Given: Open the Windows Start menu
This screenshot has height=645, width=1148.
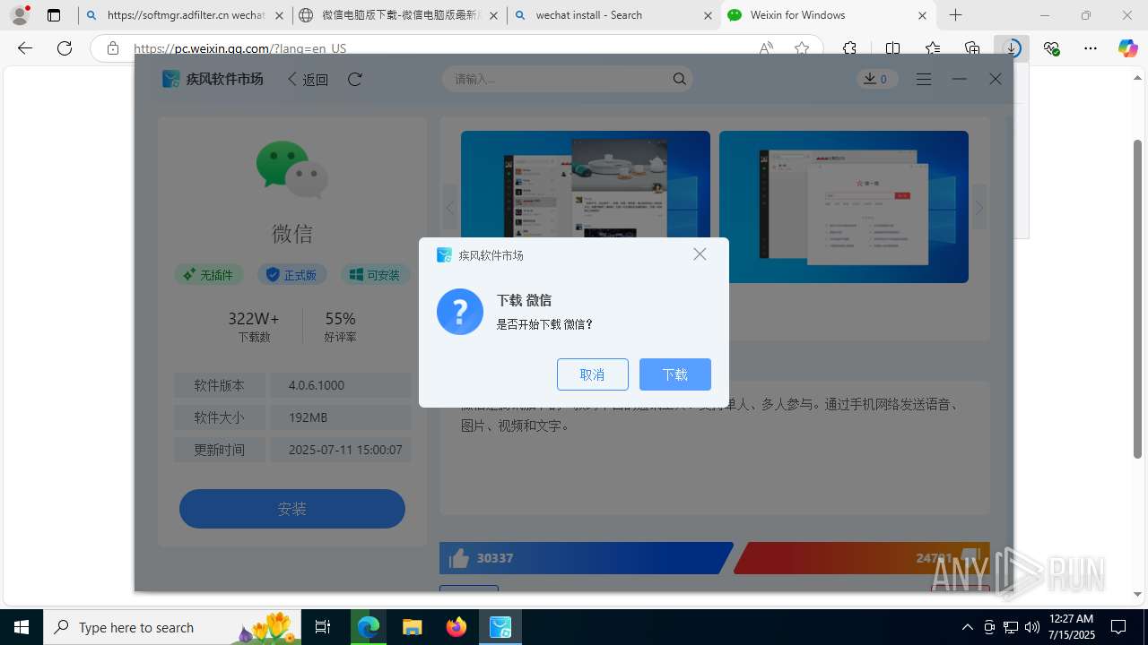Looking at the screenshot, I should coord(22,627).
